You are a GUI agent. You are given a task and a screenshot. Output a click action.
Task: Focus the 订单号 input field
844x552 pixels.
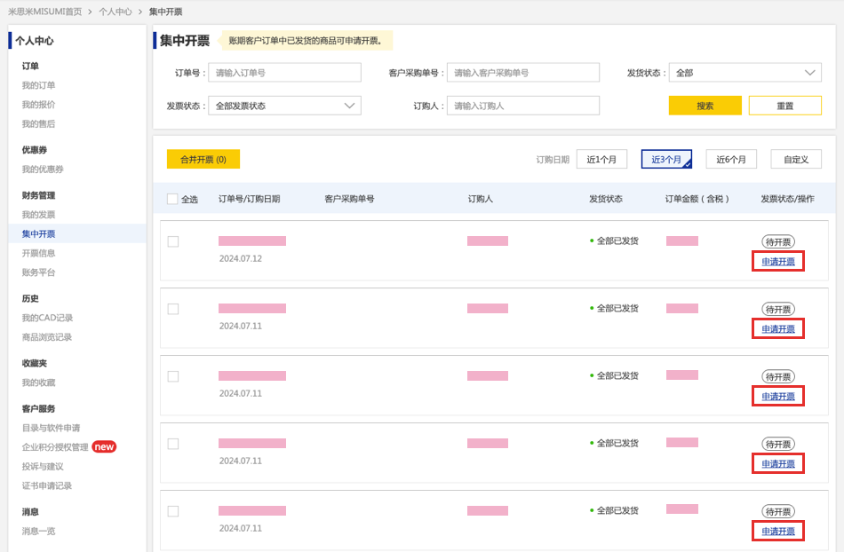(285, 73)
